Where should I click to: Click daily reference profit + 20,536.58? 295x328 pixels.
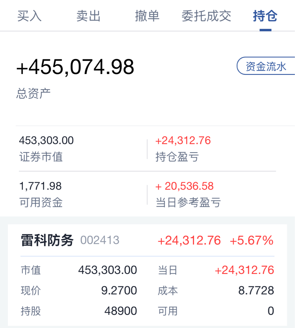click(185, 186)
